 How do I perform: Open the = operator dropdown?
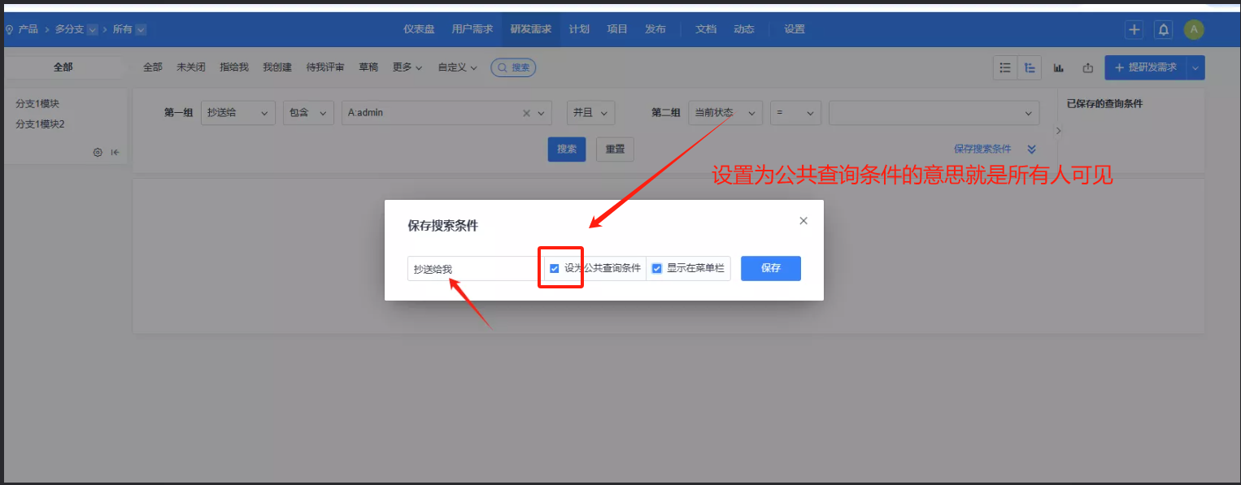pos(796,113)
